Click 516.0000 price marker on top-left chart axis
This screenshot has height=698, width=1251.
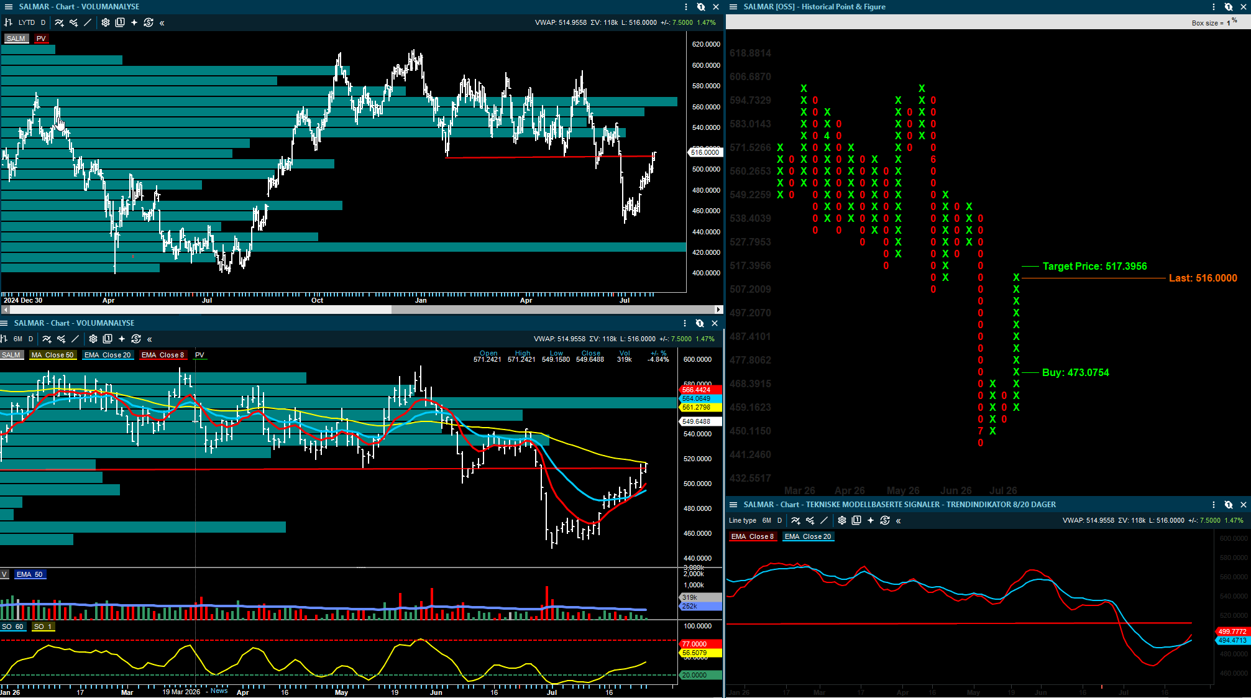[705, 152]
